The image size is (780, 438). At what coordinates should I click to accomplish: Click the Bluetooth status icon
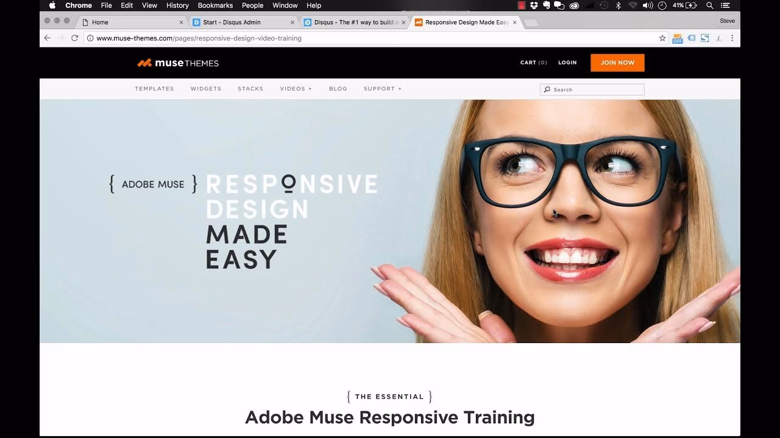[618, 5]
